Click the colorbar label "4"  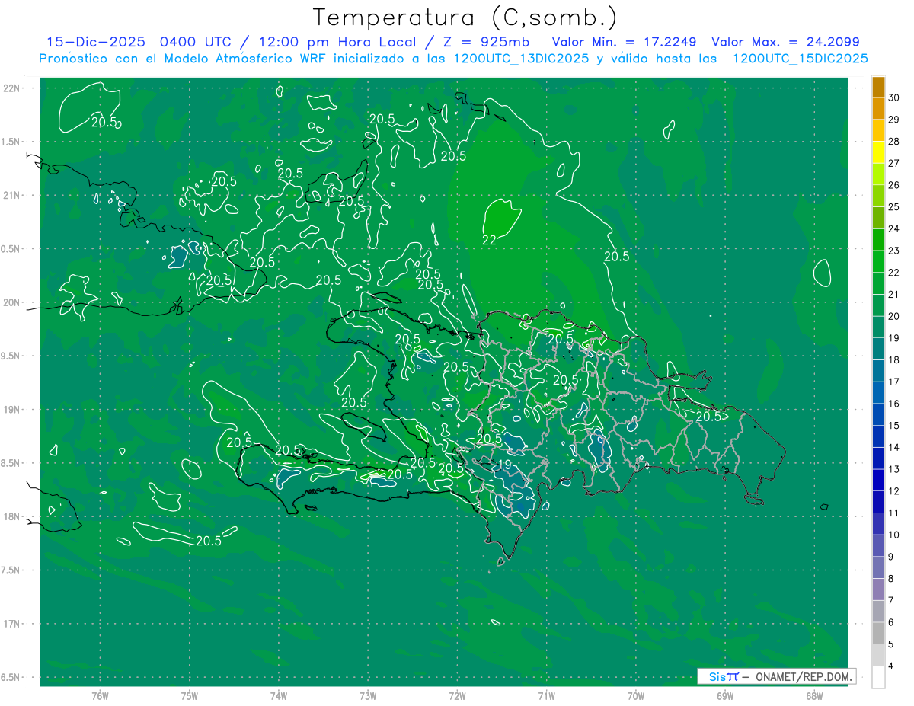coord(891,666)
